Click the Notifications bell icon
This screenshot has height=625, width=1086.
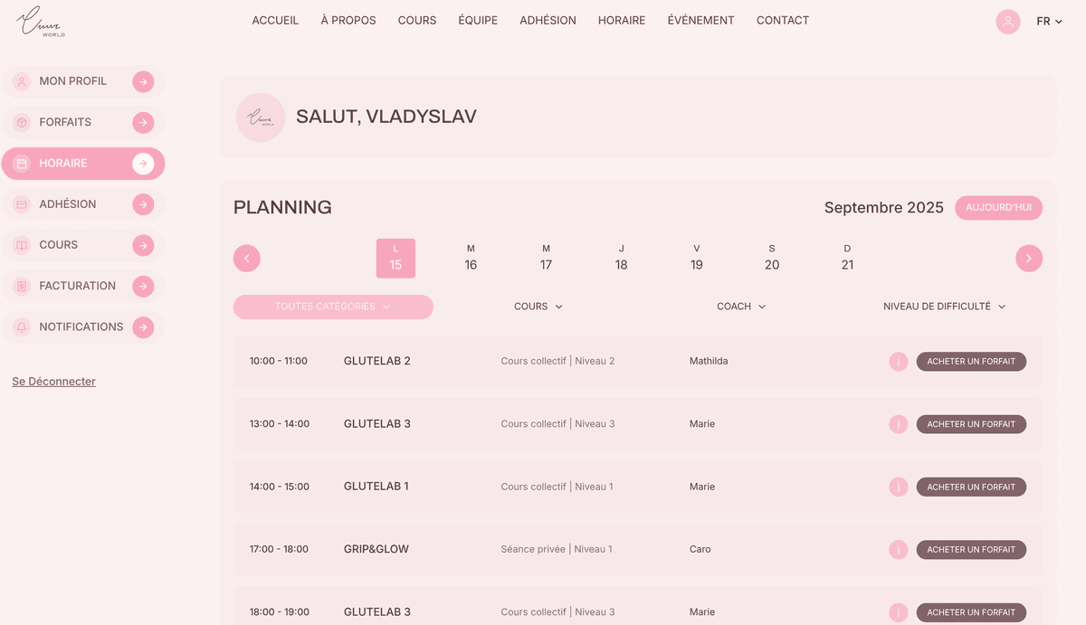(x=22, y=327)
